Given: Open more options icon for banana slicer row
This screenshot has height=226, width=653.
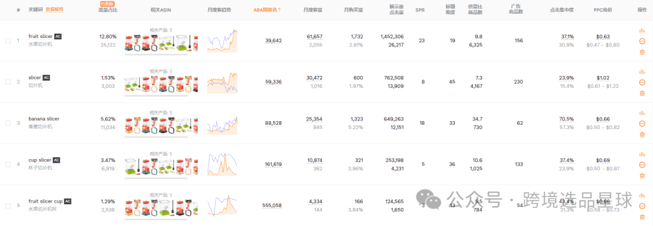Looking at the screenshot, I should (x=642, y=124).
